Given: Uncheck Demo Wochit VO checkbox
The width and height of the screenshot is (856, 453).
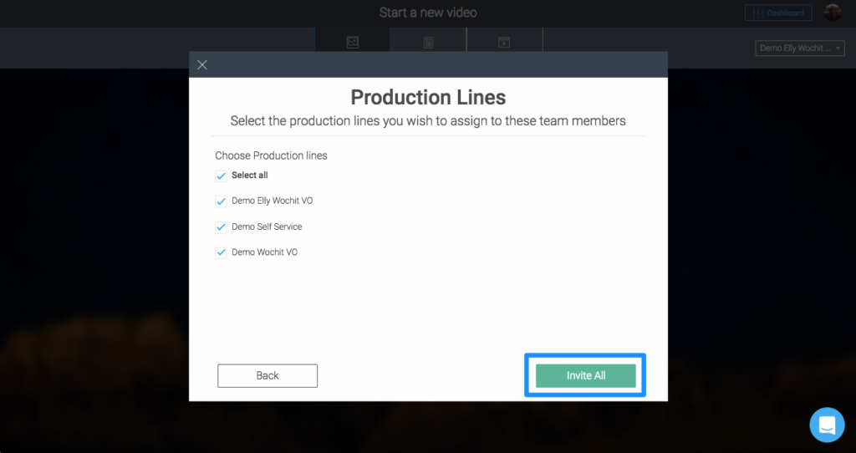Looking at the screenshot, I should pyautogui.click(x=221, y=252).
